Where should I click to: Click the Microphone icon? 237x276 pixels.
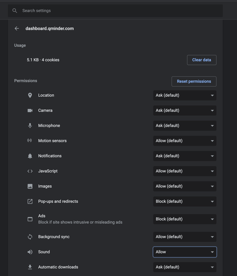click(30, 126)
